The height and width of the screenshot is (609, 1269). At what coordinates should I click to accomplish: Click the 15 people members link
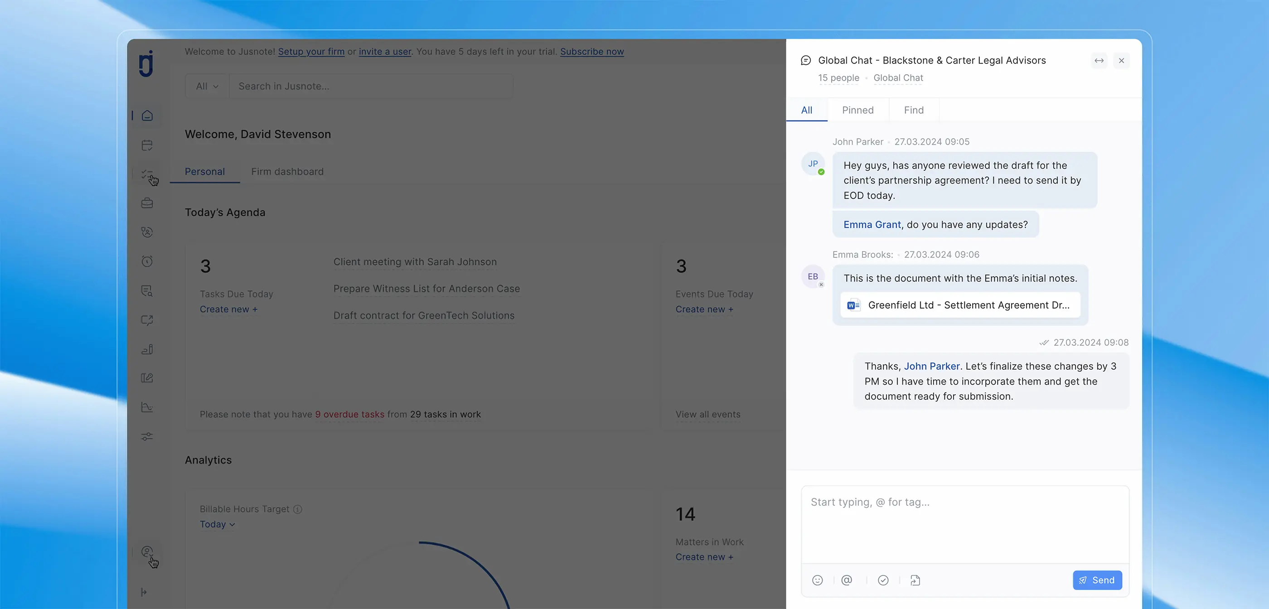tap(838, 78)
